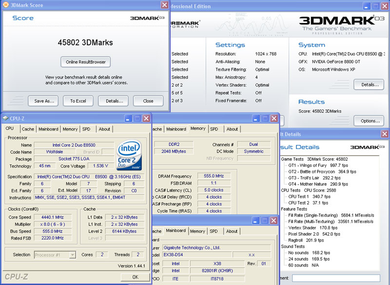Click the CAS# Latency 5.0 clocks value

(214, 190)
